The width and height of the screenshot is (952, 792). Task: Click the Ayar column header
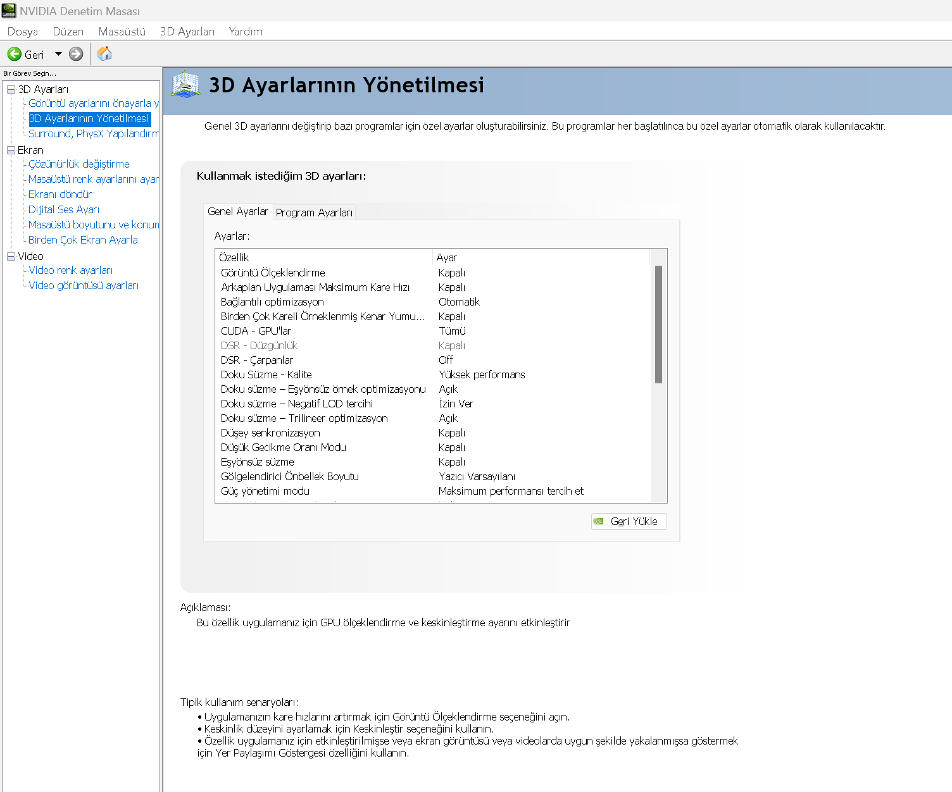[x=541, y=257]
